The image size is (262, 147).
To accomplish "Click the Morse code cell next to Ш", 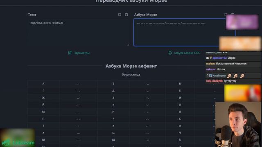I will (x=78, y=140).
